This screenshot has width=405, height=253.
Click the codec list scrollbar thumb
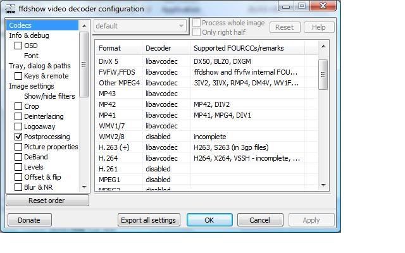tap(323, 75)
